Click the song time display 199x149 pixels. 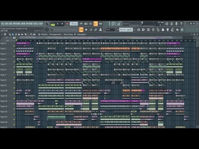click(x=114, y=24)
